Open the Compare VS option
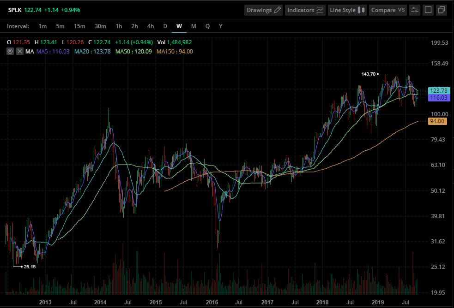The image size is (454, 308). (387, 10)
